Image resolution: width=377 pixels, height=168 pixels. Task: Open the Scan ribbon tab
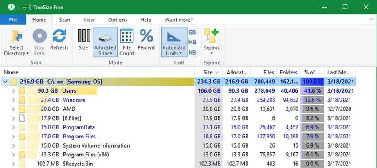pos(65,20)
